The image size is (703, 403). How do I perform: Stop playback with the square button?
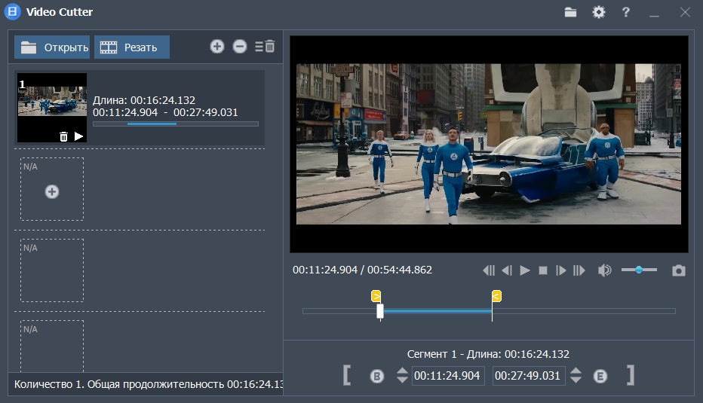[x=543, y=270]
